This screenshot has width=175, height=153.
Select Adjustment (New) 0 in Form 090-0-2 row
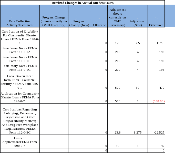point(138,101)
